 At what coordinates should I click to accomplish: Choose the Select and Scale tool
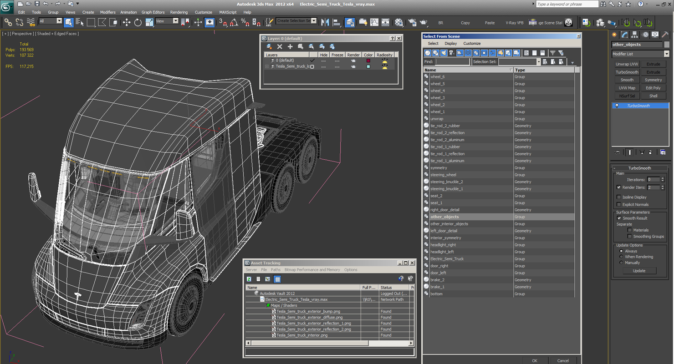(x=149, y=22)
